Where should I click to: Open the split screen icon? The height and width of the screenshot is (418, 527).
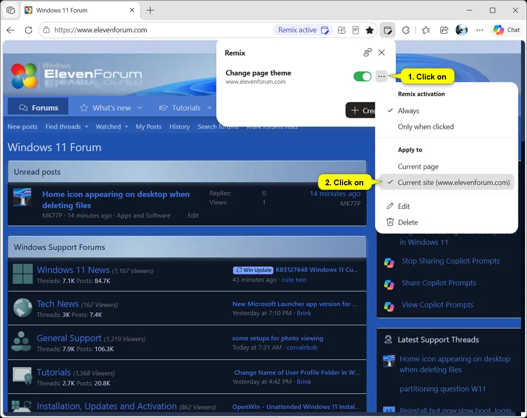[341, 30]
